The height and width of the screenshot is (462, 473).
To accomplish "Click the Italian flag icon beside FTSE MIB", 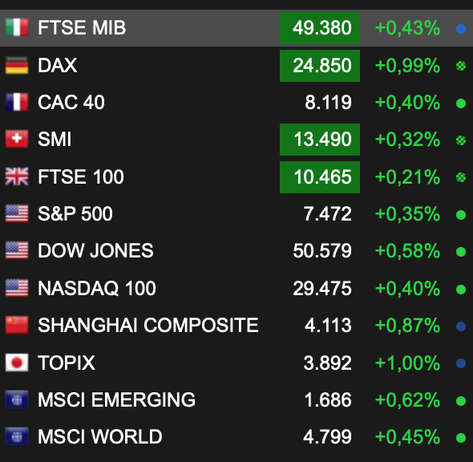I will click(x=17, y=27).
